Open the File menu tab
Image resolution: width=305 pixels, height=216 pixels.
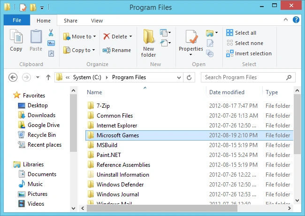click(x=17, y=20)
